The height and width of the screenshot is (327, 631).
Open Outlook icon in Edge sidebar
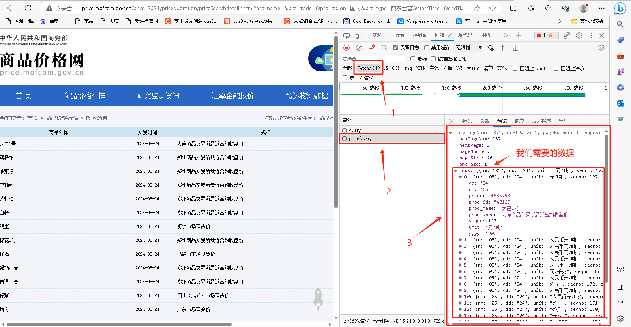pos(620,103)
